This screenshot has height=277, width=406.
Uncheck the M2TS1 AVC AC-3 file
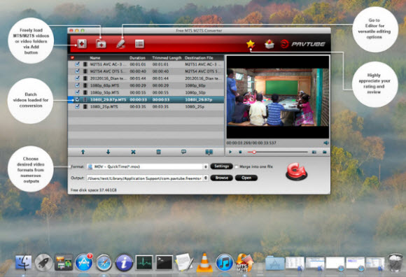tap(77, 64)
